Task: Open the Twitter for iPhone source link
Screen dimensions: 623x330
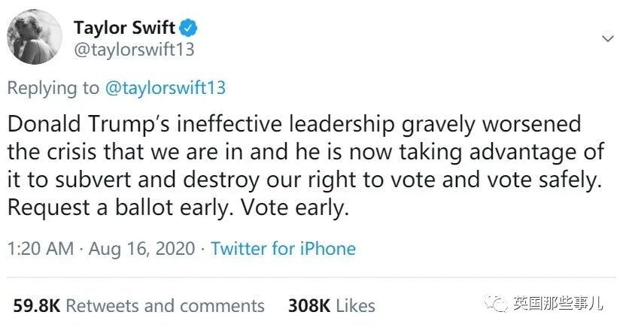Action: coord(283,249)
